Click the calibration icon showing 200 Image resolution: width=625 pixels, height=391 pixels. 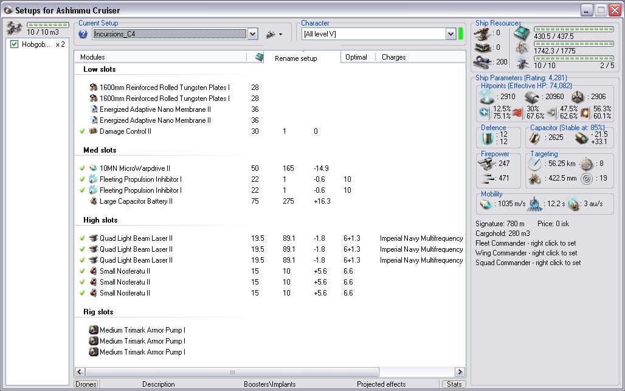point(482,62)
